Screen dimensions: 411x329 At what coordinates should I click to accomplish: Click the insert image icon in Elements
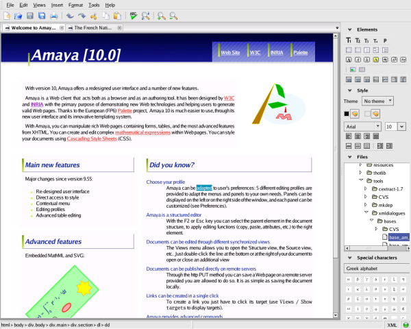353,69
